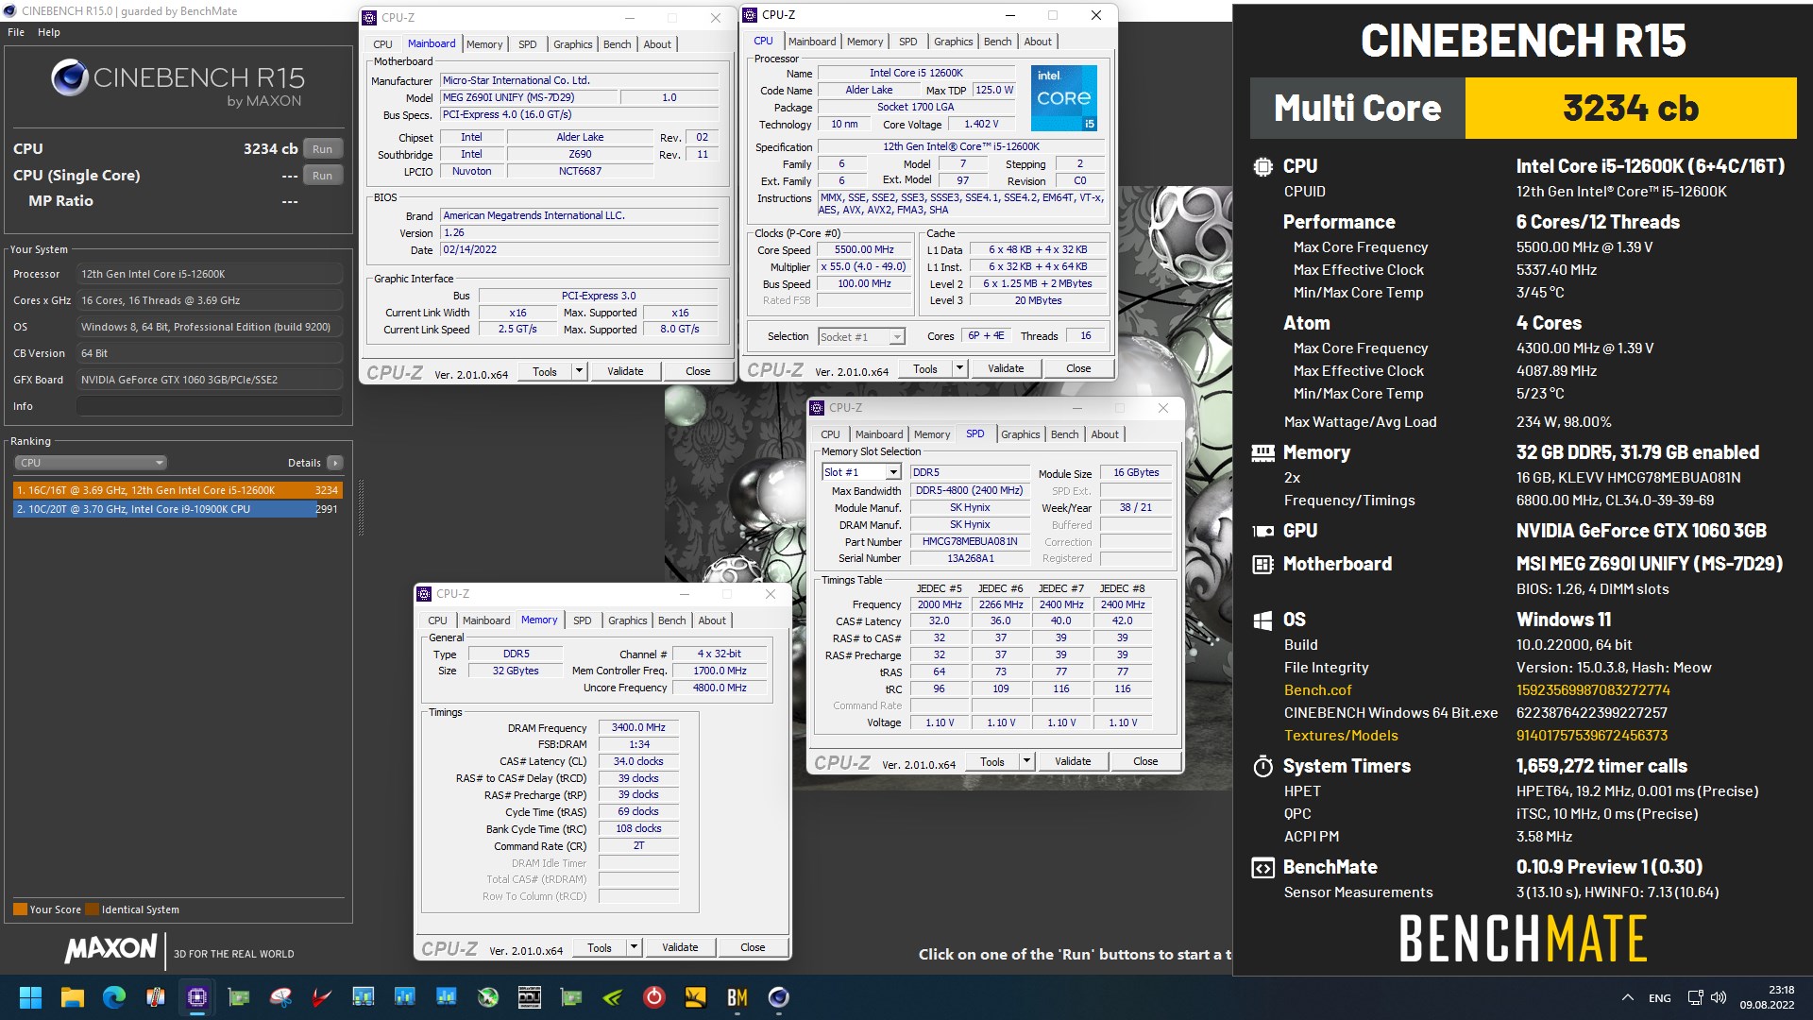Open the silver-green orb app on taskbar

488,997
